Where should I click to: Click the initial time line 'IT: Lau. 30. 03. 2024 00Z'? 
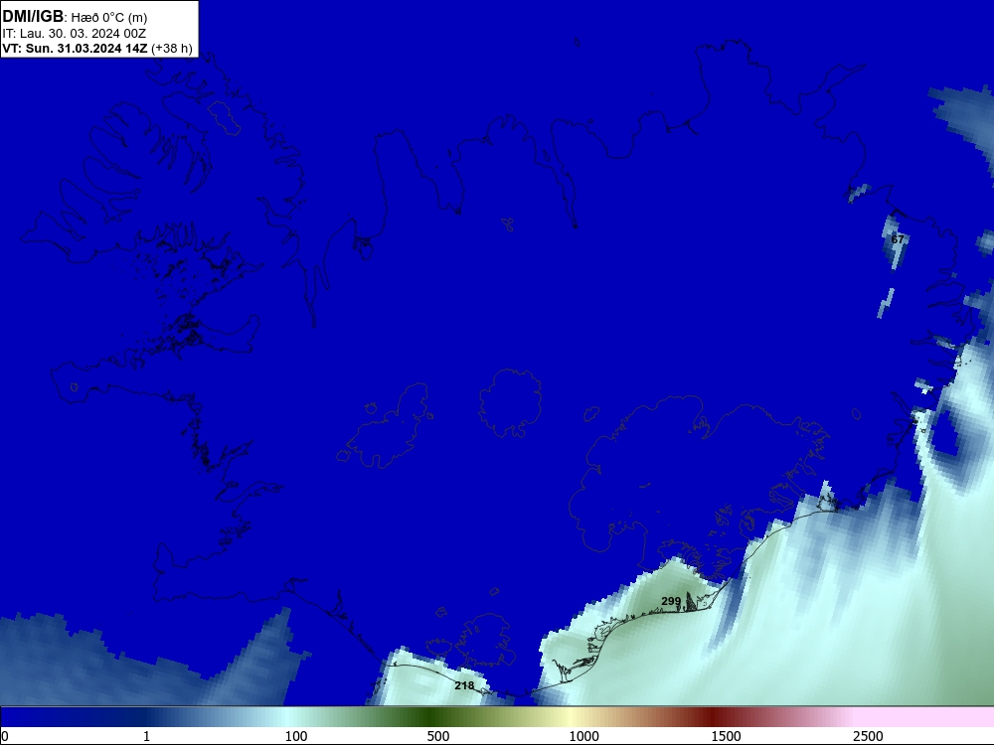(75, 33)
